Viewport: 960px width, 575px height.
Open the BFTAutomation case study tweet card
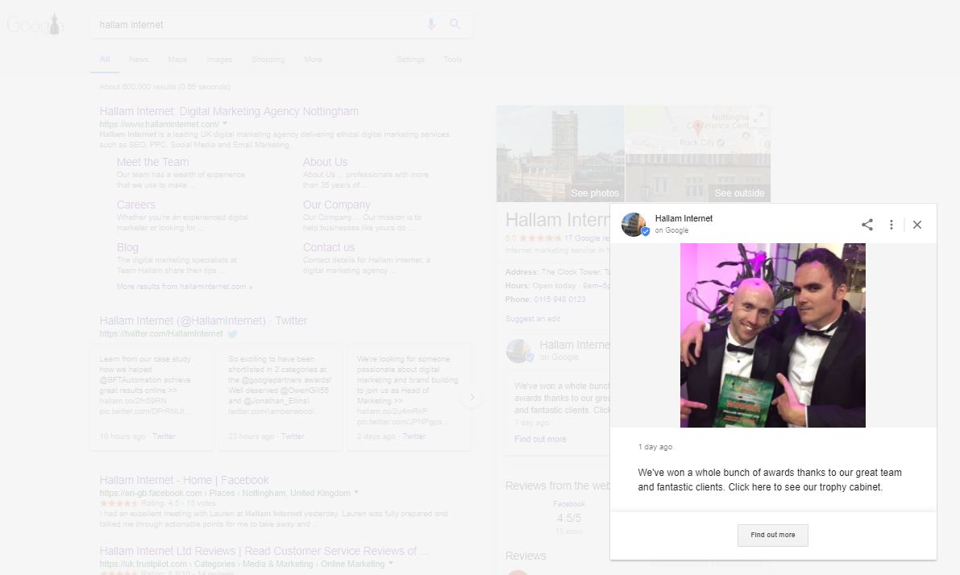coord(152,398)
